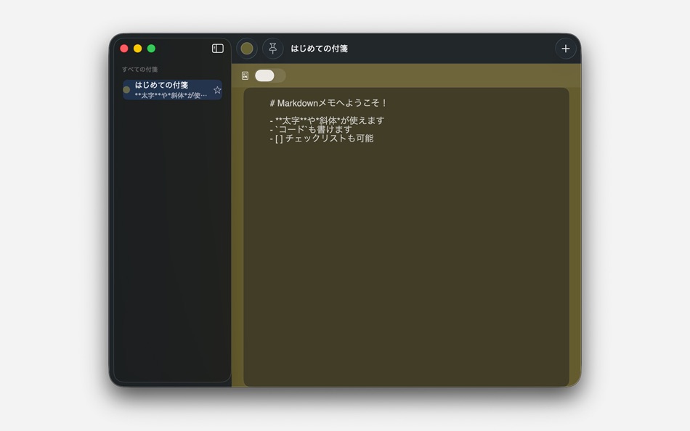Open the note color circle in the title bar
Image resolution: width=690 pixels, height=431 pixels.
[247, 48]
